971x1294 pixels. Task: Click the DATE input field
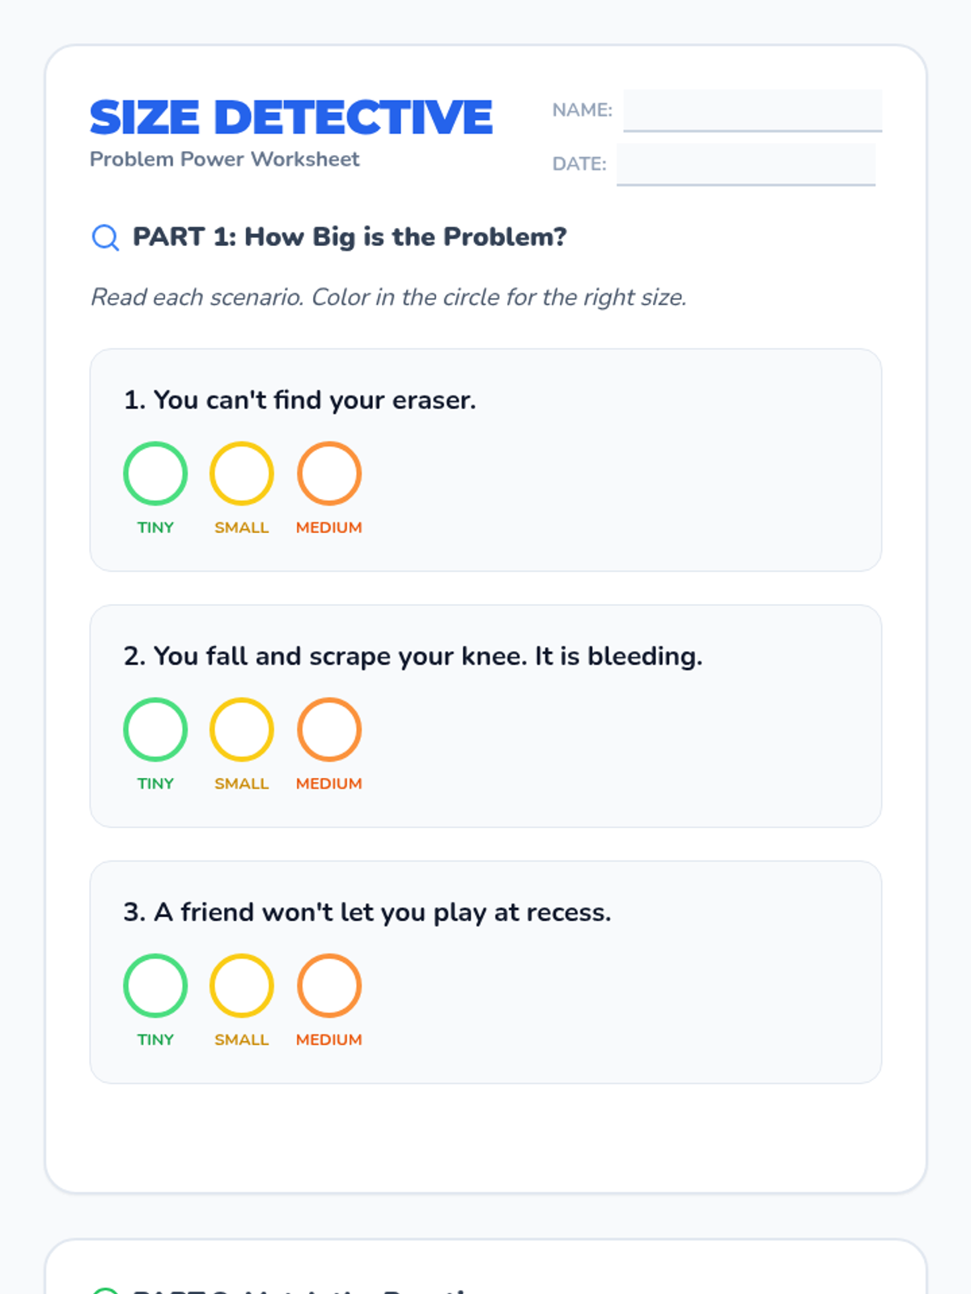[746, 164]
